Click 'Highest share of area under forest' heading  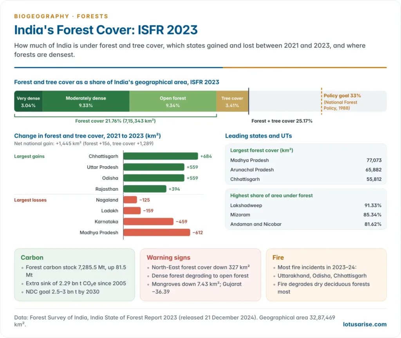coord(271,196)
